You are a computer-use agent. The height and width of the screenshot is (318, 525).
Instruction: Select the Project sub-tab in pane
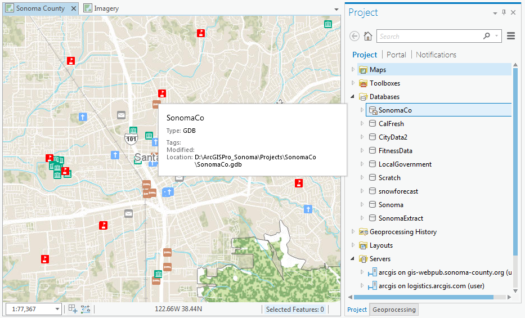[x=365, y=55]
